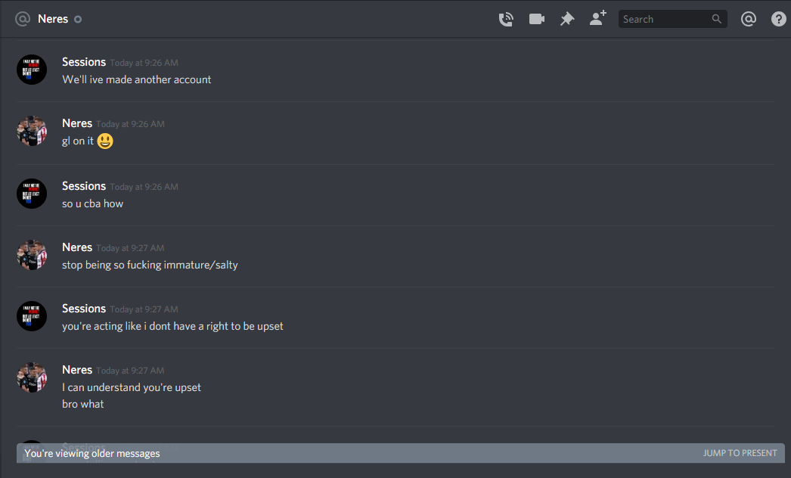Click the @ symbol beside Neres title
The image size is (791, 478).
[23, 19]
